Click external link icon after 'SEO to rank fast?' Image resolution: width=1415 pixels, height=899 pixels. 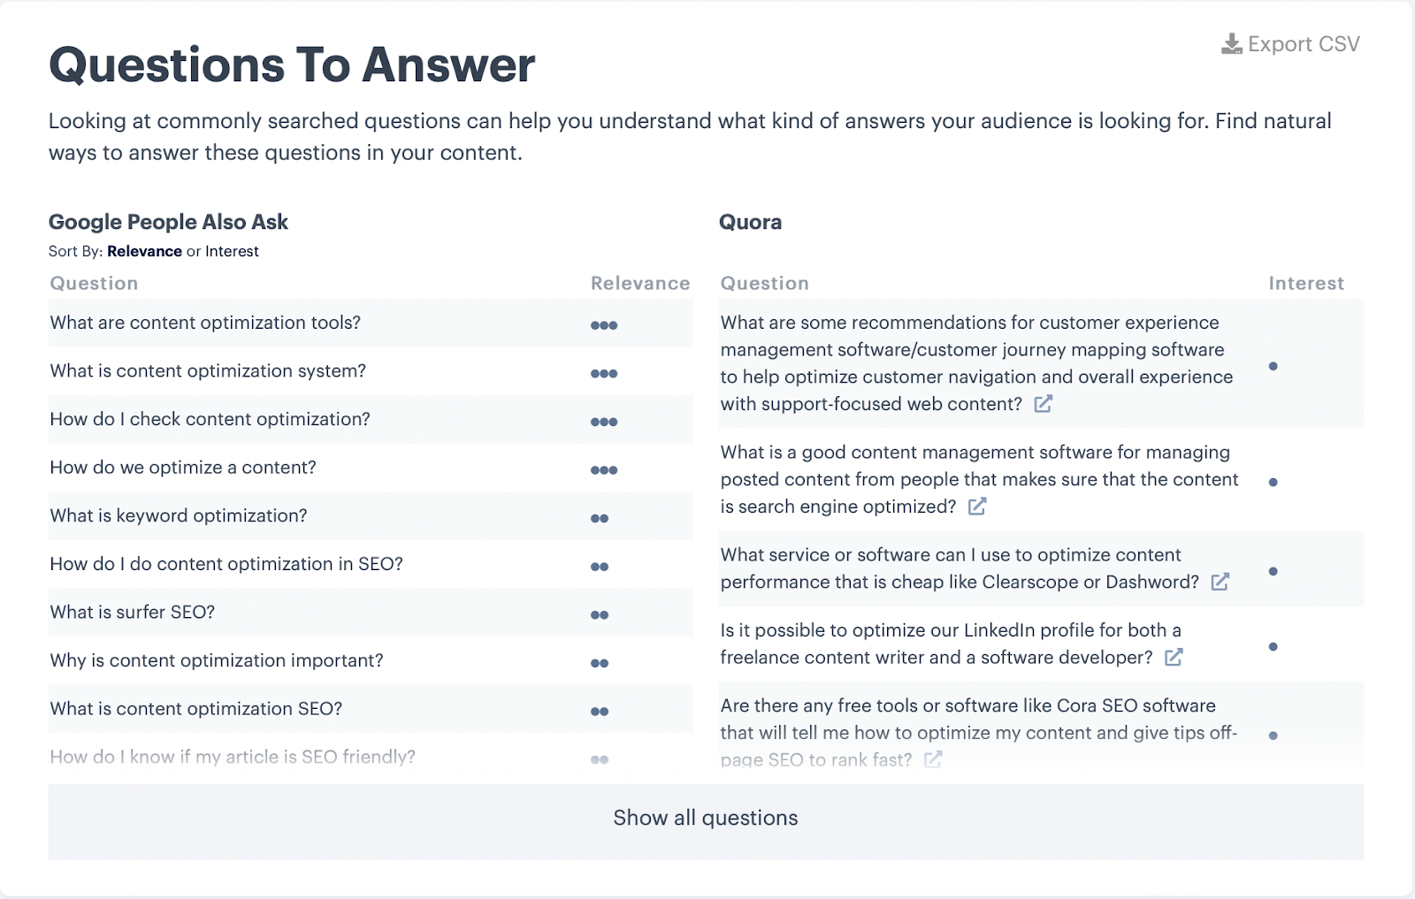pos(933,759)
